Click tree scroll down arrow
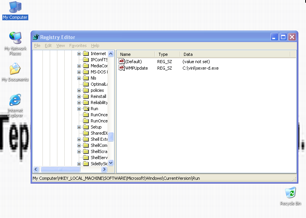 [111, 163]
